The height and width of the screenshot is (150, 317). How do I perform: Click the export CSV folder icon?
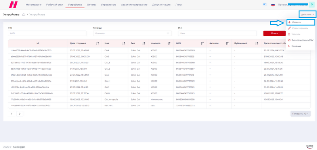coord(289,40)
